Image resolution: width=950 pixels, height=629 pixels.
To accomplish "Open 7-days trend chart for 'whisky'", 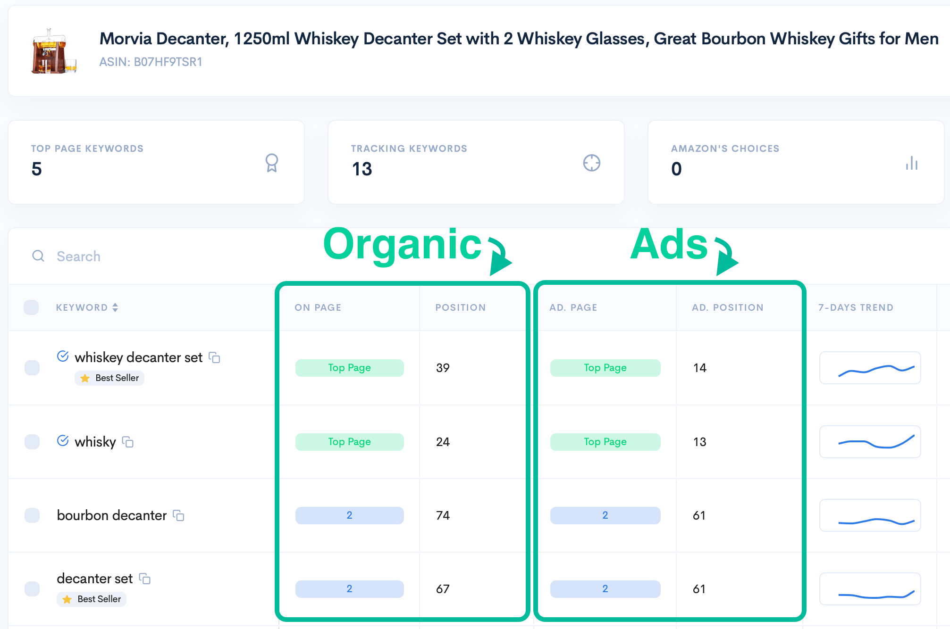I will click(870, 442).
